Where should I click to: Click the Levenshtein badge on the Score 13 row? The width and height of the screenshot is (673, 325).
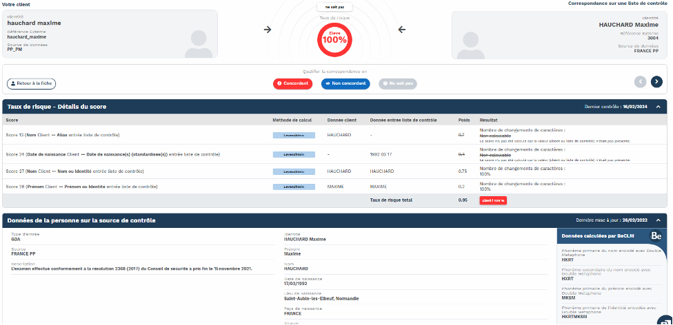(294, 135)
